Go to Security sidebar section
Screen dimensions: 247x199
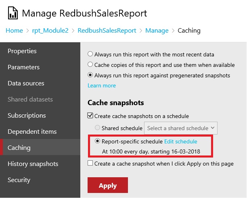(x=19, y=180)
